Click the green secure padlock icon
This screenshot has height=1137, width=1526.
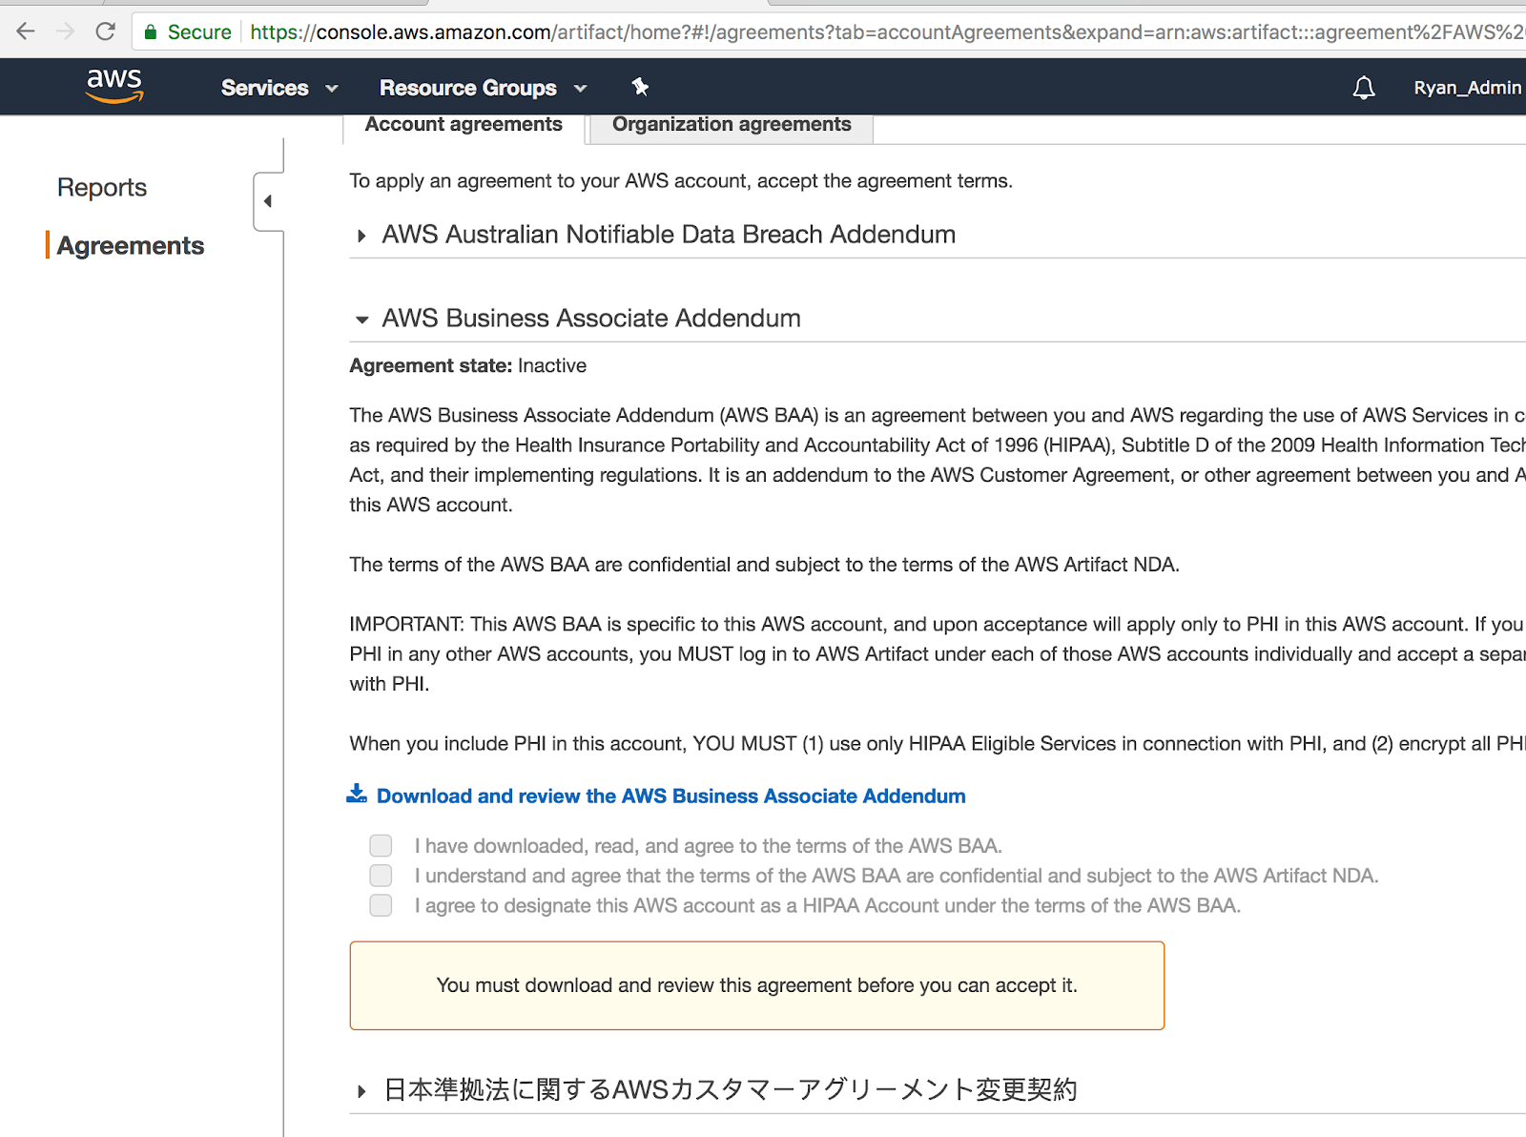[150, 32]
